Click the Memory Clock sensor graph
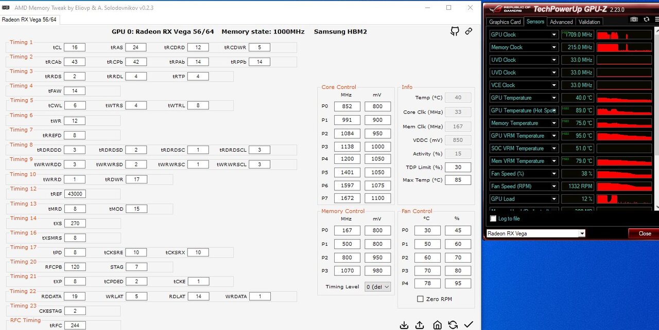659x330 pixels. [x=624, y=47]
